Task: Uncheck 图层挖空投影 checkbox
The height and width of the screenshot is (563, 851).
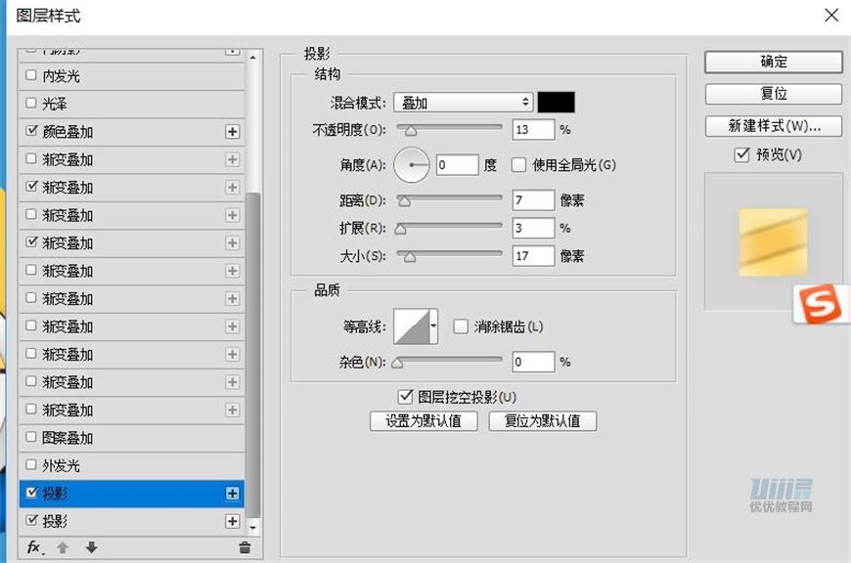Action: [x=405, y=396]
